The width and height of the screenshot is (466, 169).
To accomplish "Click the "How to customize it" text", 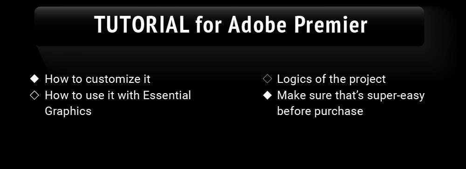I will click(97, 79).
